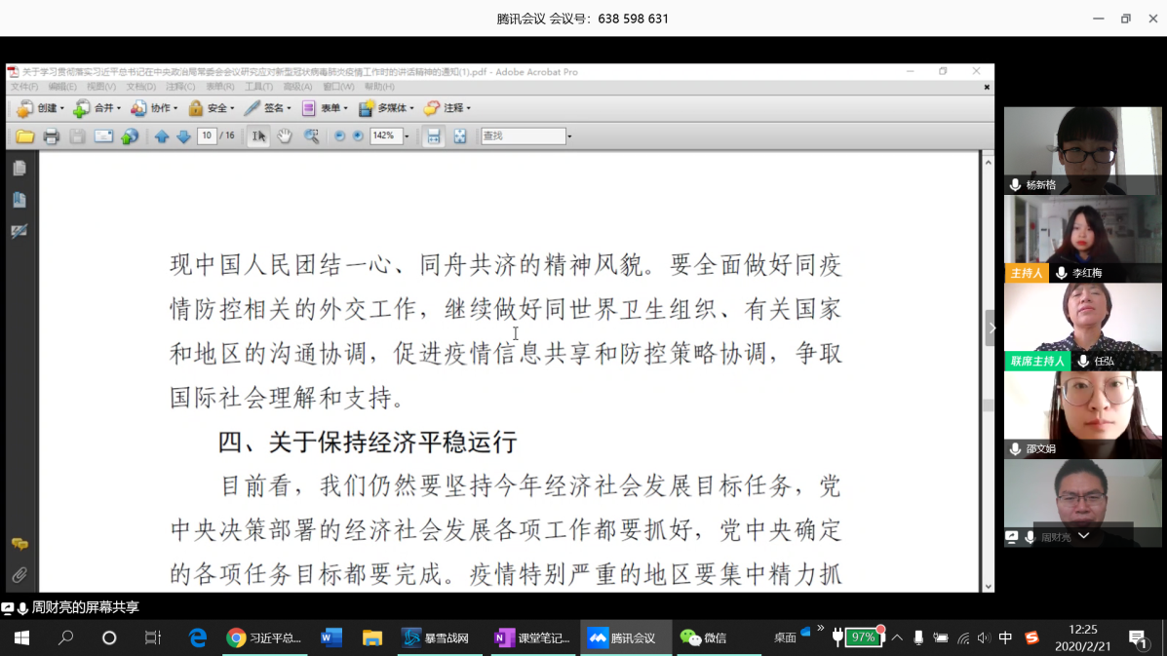Click the 签名 (Sign) toolbar button

point(268,108)
